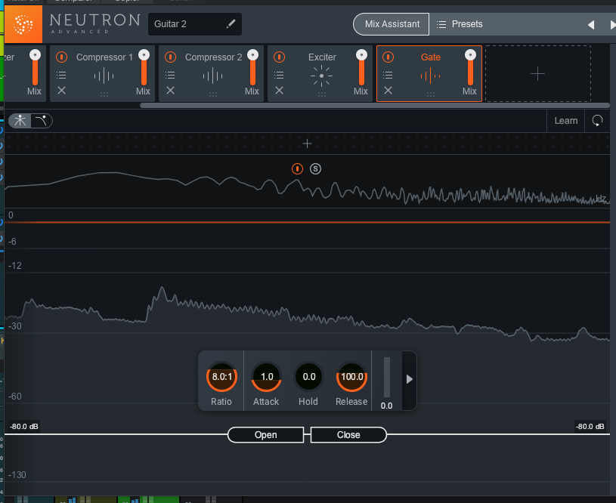Click the Mix Assistant button
616x503 pixels.
tap(392, 24)
